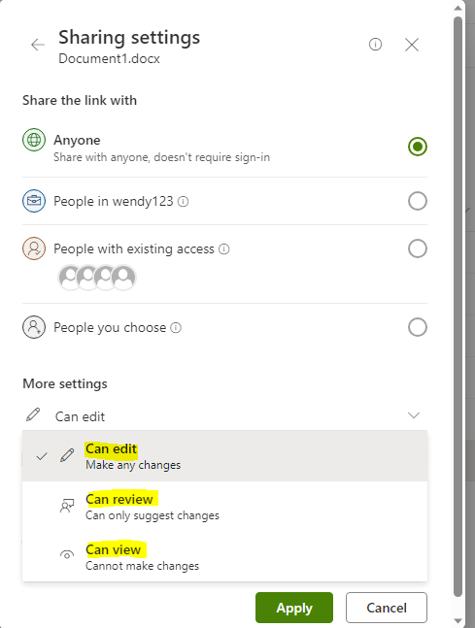
Task: Click the briefcase icon for People in wendy123
Action: tap(34, 201)
